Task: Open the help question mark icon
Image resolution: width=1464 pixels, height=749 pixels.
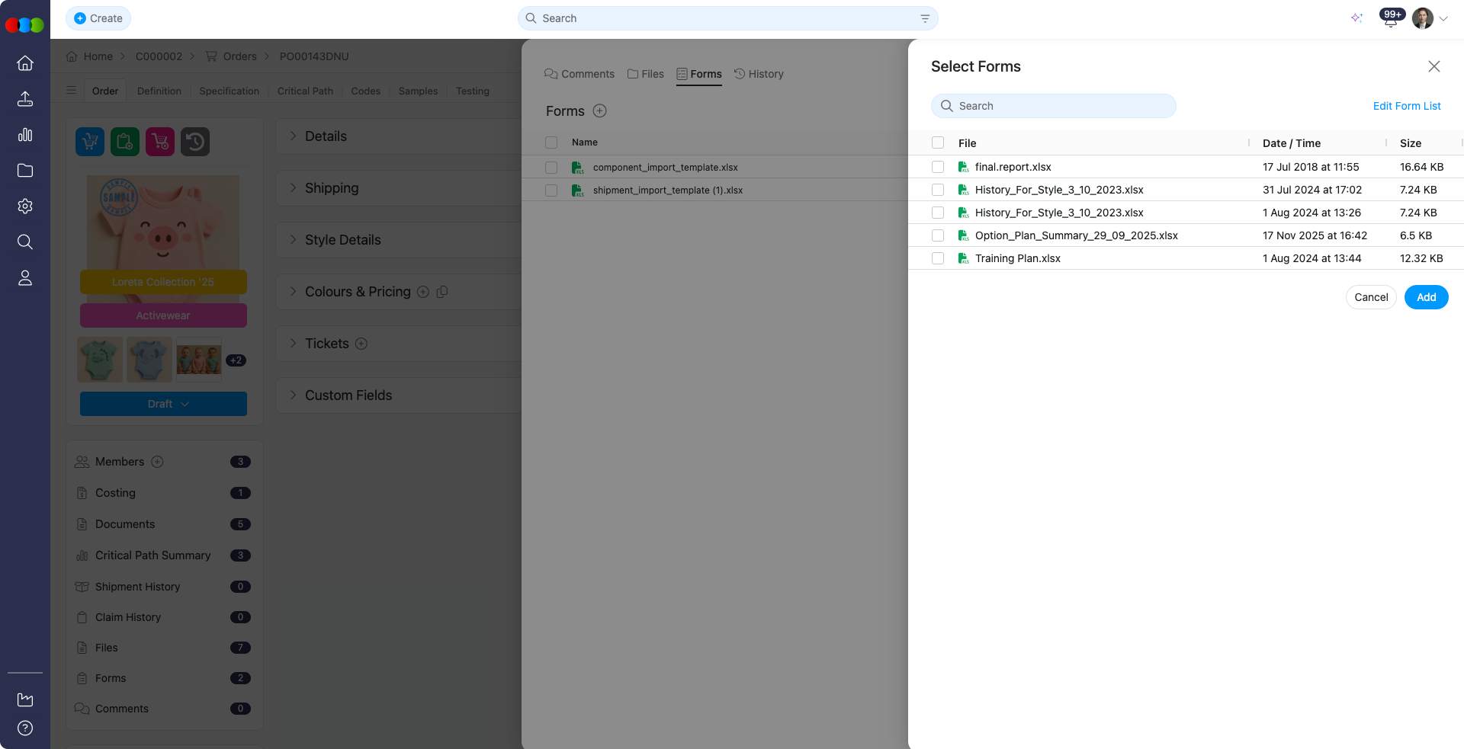Action: [25, 728]
